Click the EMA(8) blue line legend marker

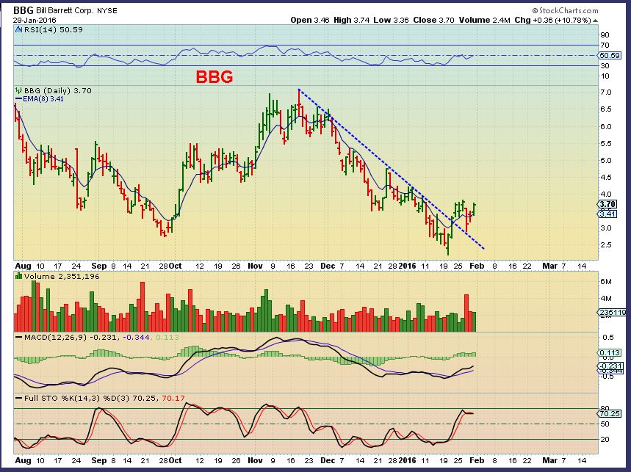pos(18,99)
